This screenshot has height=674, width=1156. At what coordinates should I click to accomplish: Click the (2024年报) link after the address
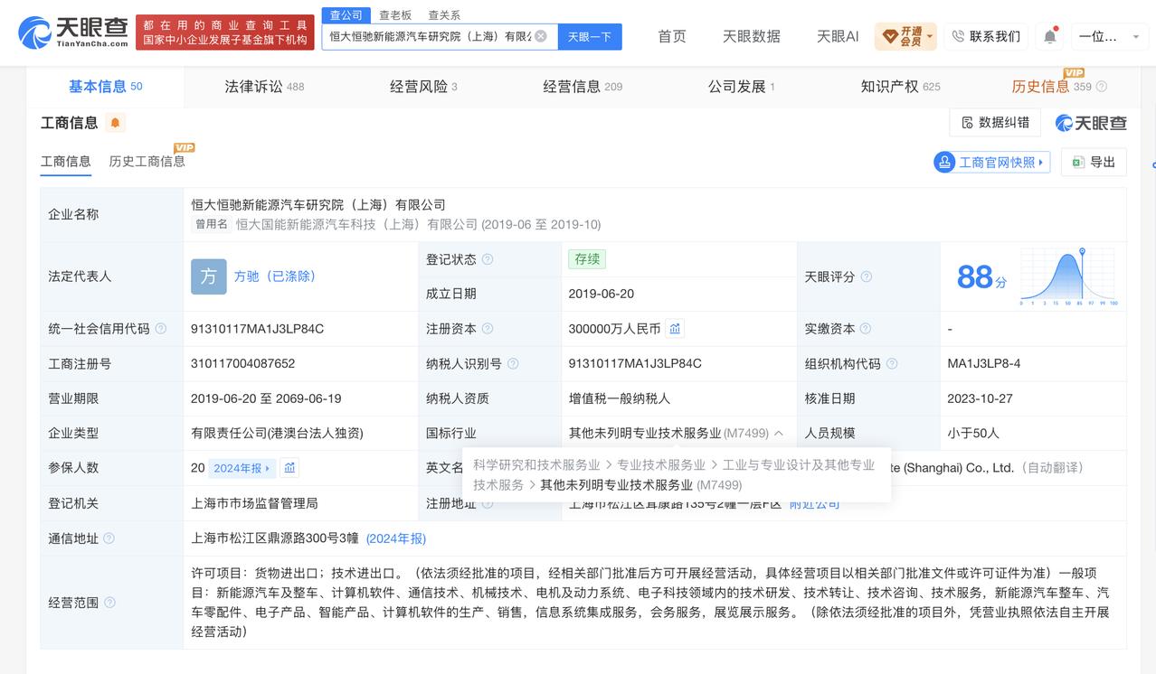tap(395, 538)
